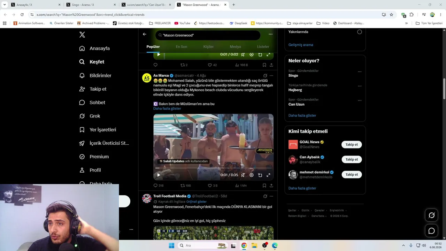This screenshot has height=251, width=446.
Task: Follow Can Aybalık
Action: (352, 159)
